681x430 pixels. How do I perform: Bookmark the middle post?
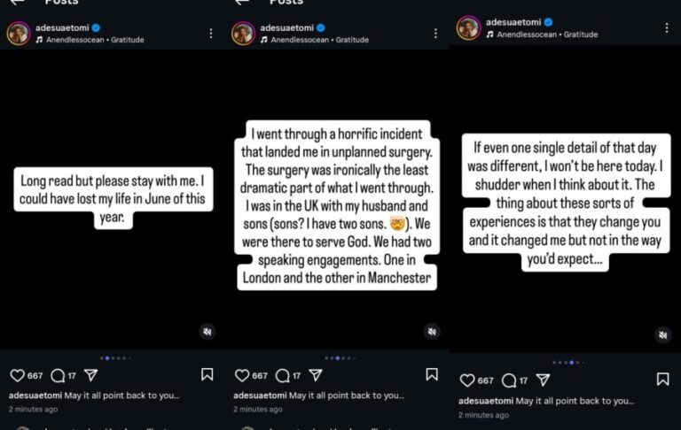tap(432, 375)
